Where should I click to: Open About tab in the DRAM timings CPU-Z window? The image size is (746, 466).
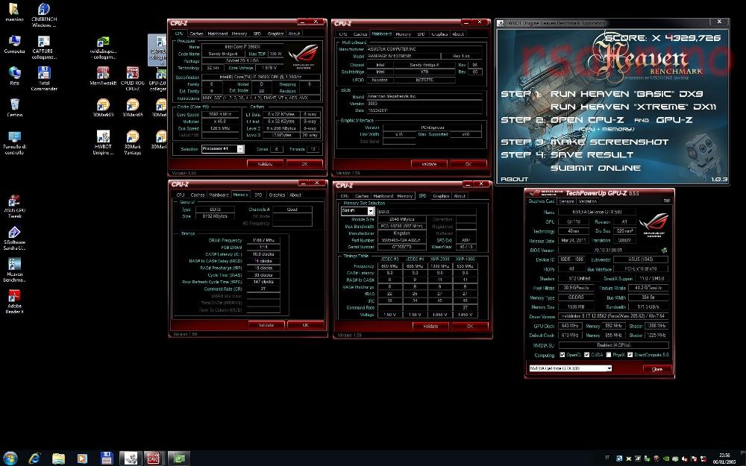tap(295, 195)
